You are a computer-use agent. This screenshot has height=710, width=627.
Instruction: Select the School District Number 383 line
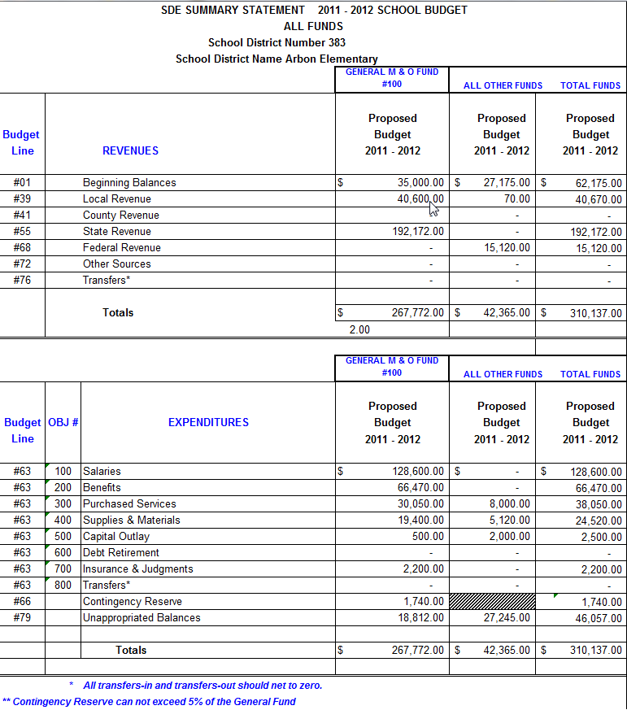point(276,42)
